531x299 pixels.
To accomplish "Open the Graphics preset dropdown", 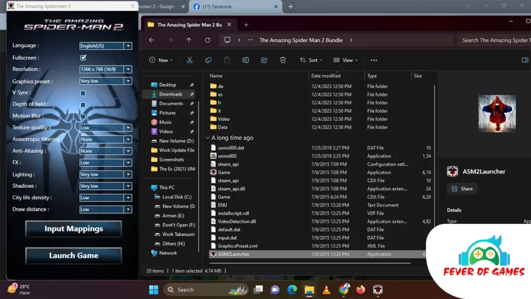I will point(106,81).
